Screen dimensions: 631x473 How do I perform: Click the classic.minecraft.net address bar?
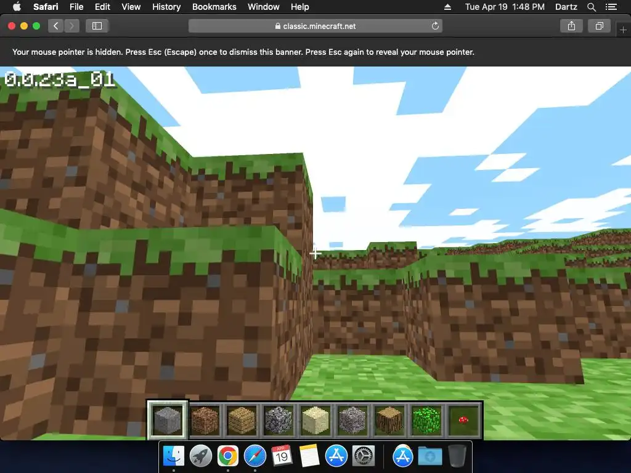[x=315, y=26]
